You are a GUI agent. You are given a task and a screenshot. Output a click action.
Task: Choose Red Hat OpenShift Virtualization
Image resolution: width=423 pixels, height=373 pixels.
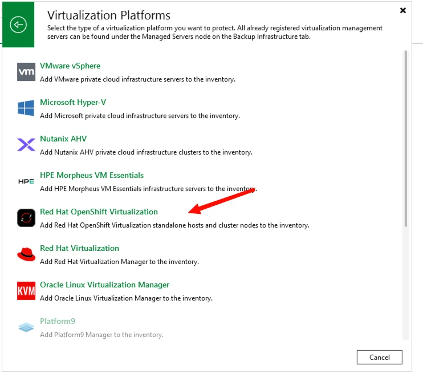99,212
